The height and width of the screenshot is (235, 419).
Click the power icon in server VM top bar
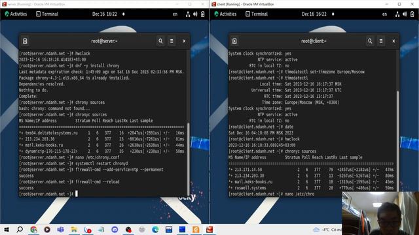[x=202, y=14]
